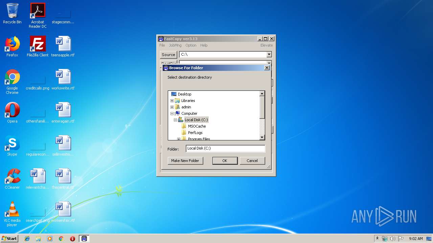The image size is (433, 243).
Task: Select the Firefox desktop shortcut
Action: [x=12, y=47]
